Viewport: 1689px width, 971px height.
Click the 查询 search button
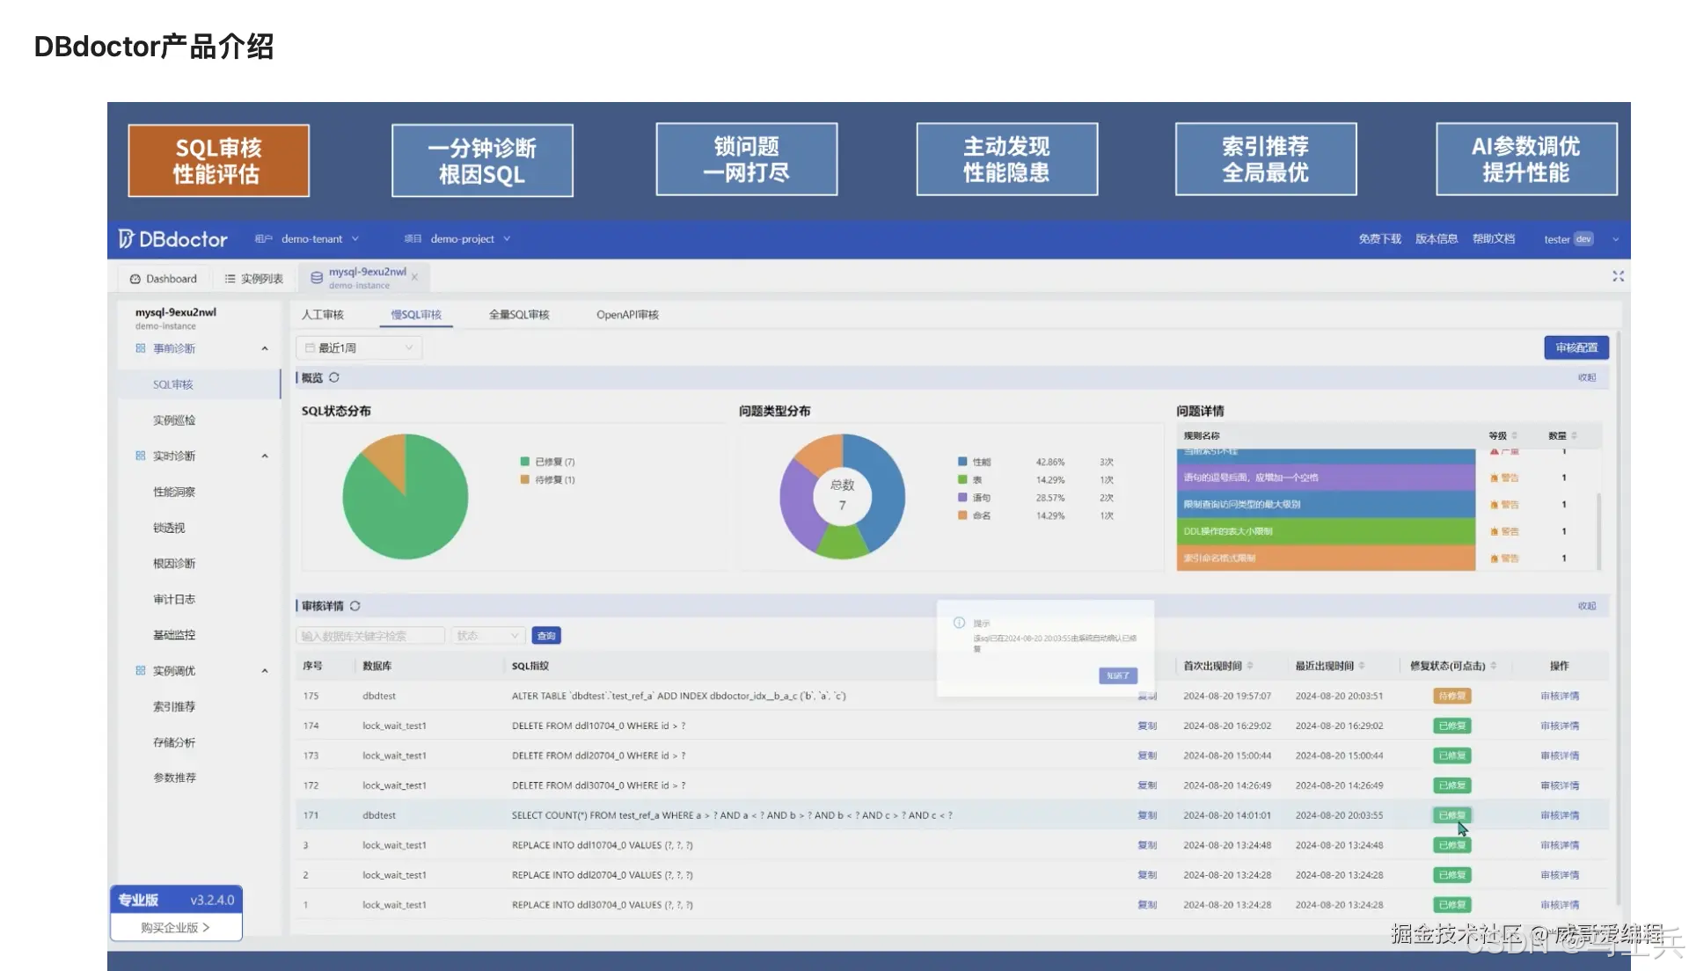546,636
